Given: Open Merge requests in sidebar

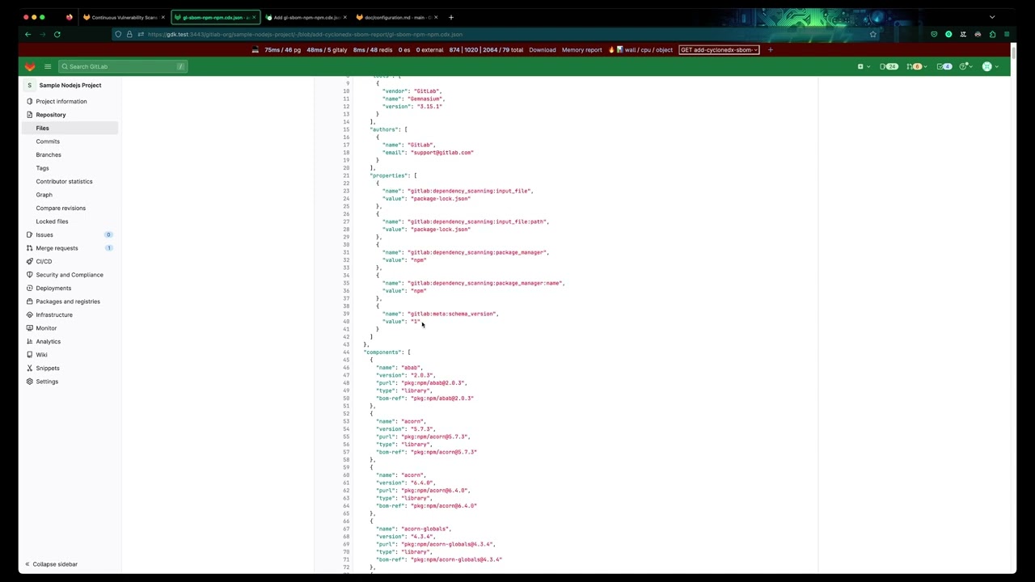Looking at the screenshot, I should [70, 248].
